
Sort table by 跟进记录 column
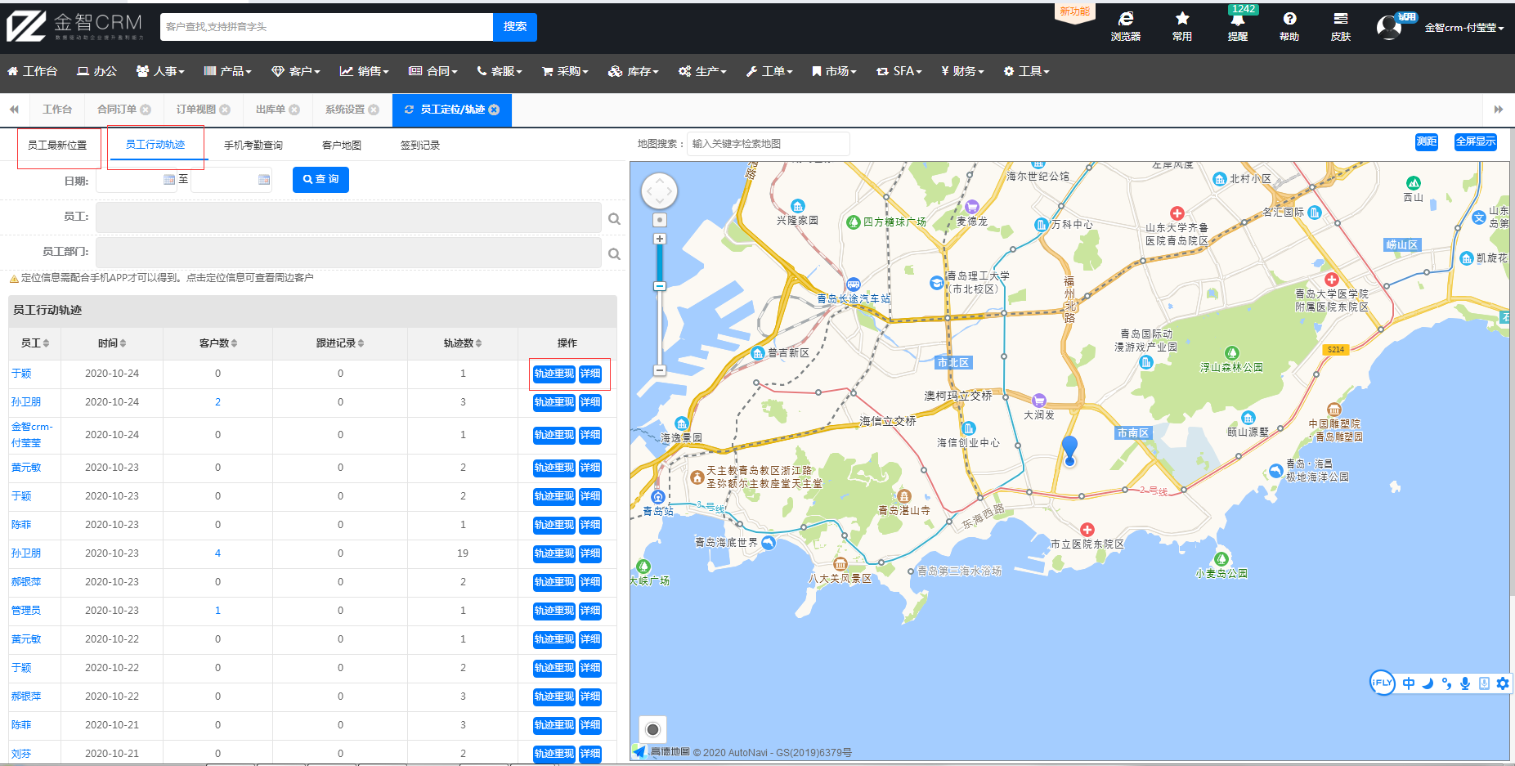340,343
